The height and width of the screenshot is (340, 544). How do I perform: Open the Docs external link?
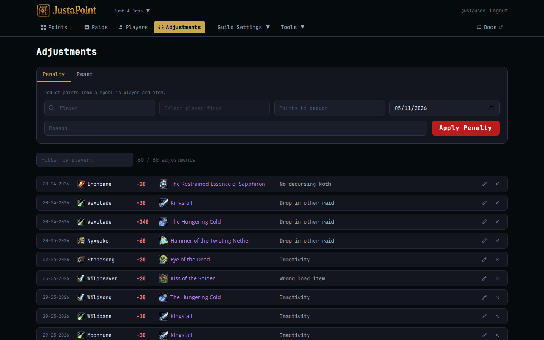(x=490, y=27)
